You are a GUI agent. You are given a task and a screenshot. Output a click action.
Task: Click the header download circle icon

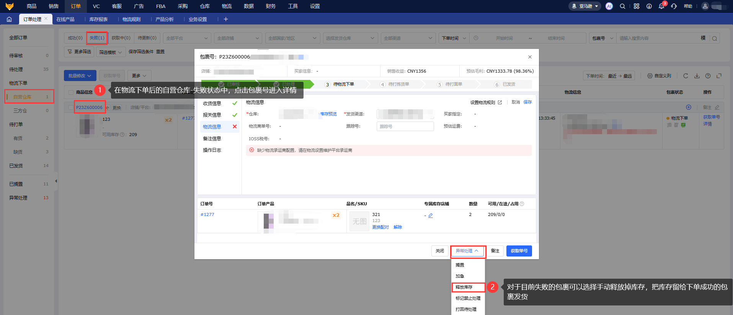click(649, 6)
